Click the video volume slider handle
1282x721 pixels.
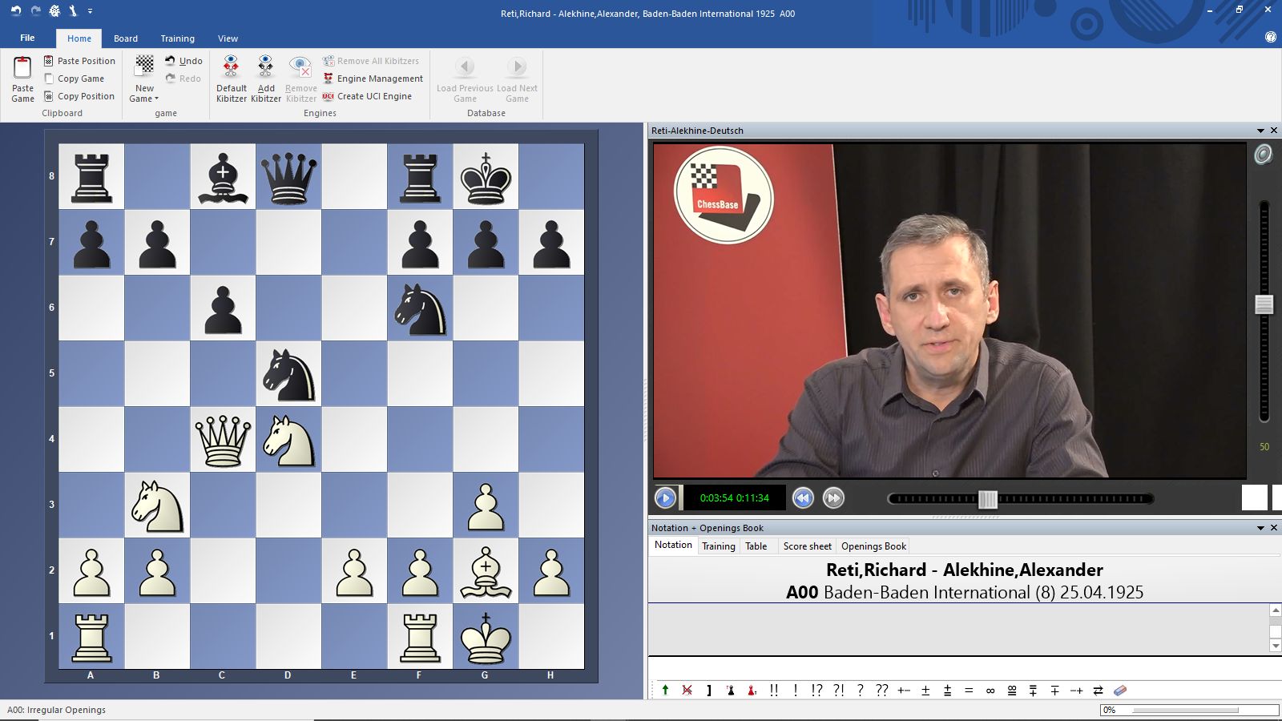[x=1264, y=304]
